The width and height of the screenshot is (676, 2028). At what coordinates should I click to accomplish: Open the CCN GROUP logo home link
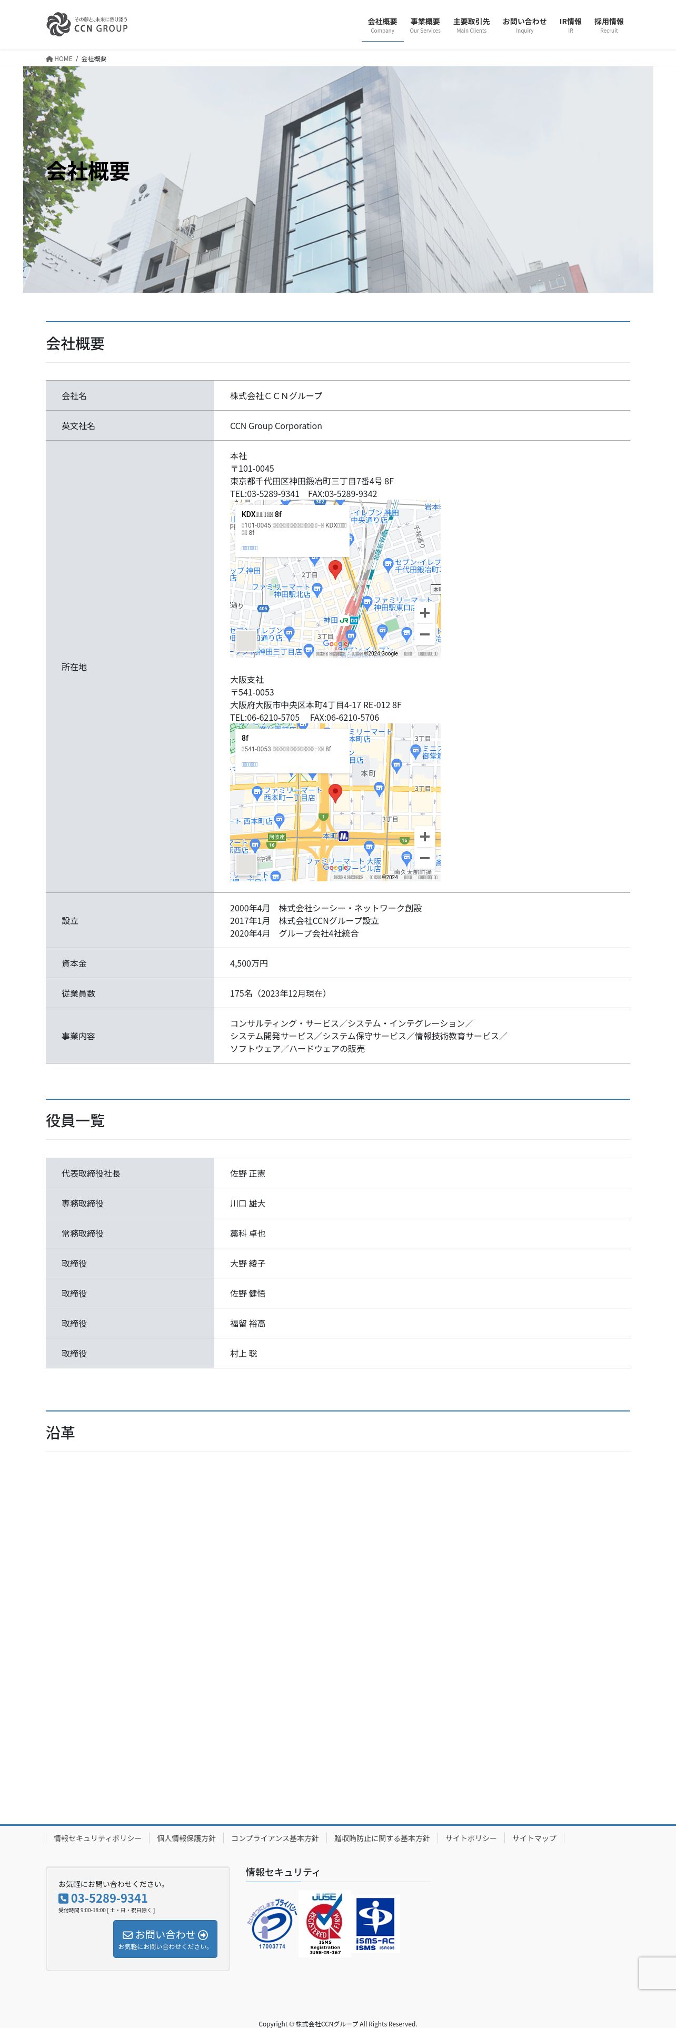(86, 24)
